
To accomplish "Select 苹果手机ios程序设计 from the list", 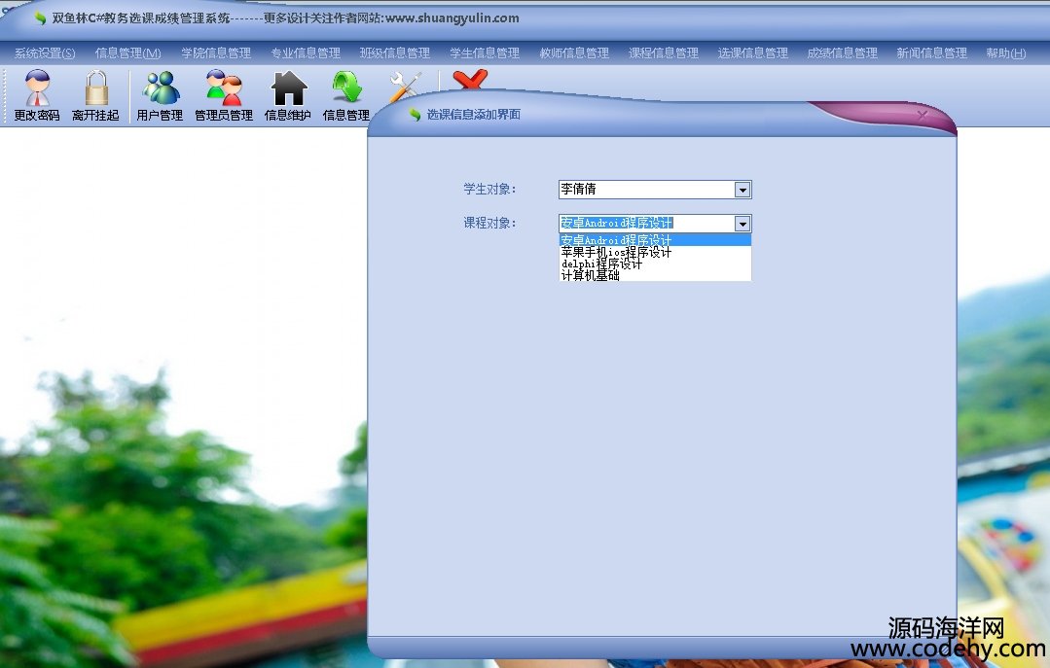I will coord(655,253).
